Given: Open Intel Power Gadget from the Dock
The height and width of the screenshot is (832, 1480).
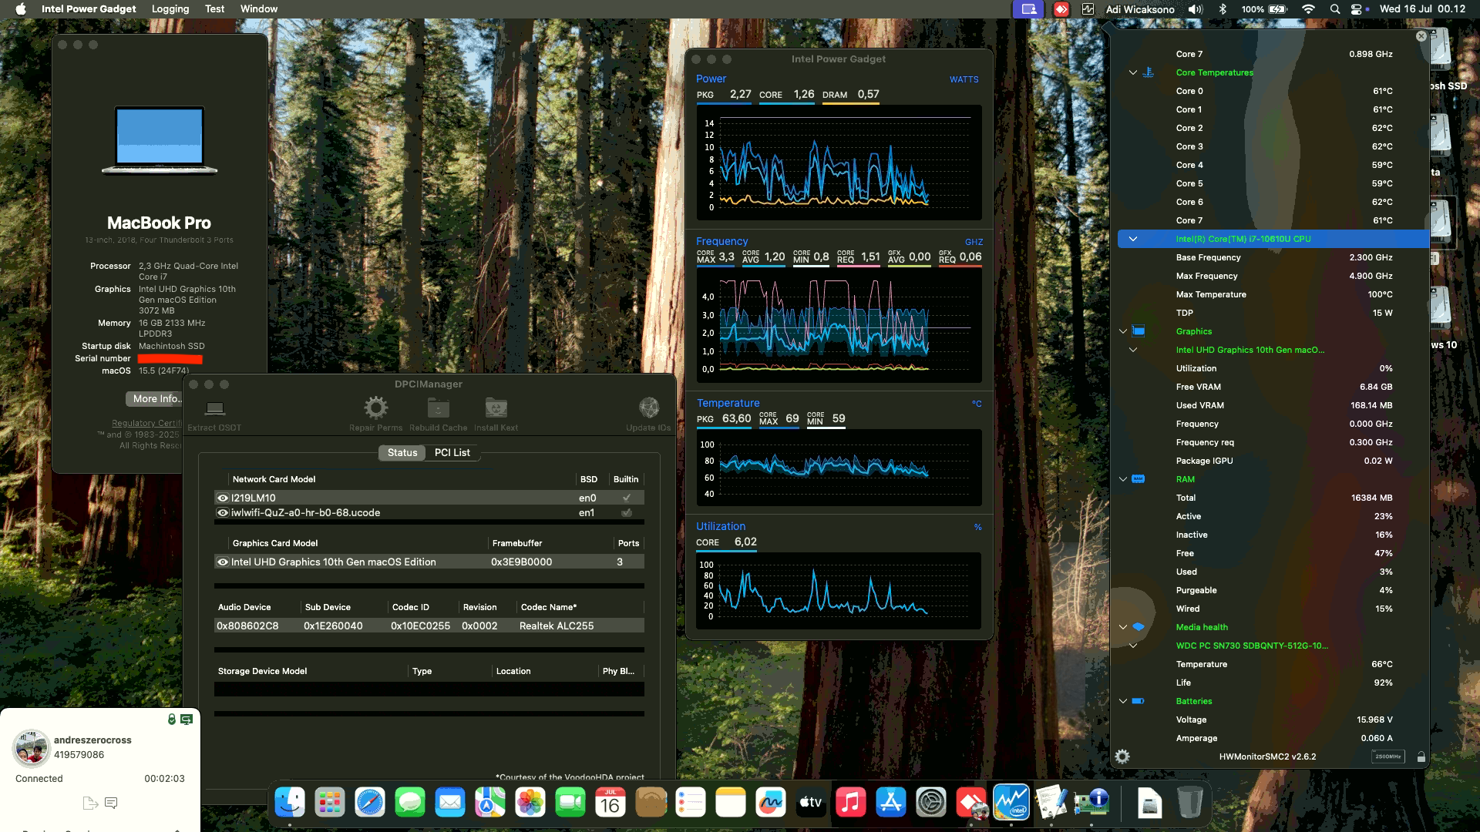Looking at the screenshot, I should [1011, 803].
